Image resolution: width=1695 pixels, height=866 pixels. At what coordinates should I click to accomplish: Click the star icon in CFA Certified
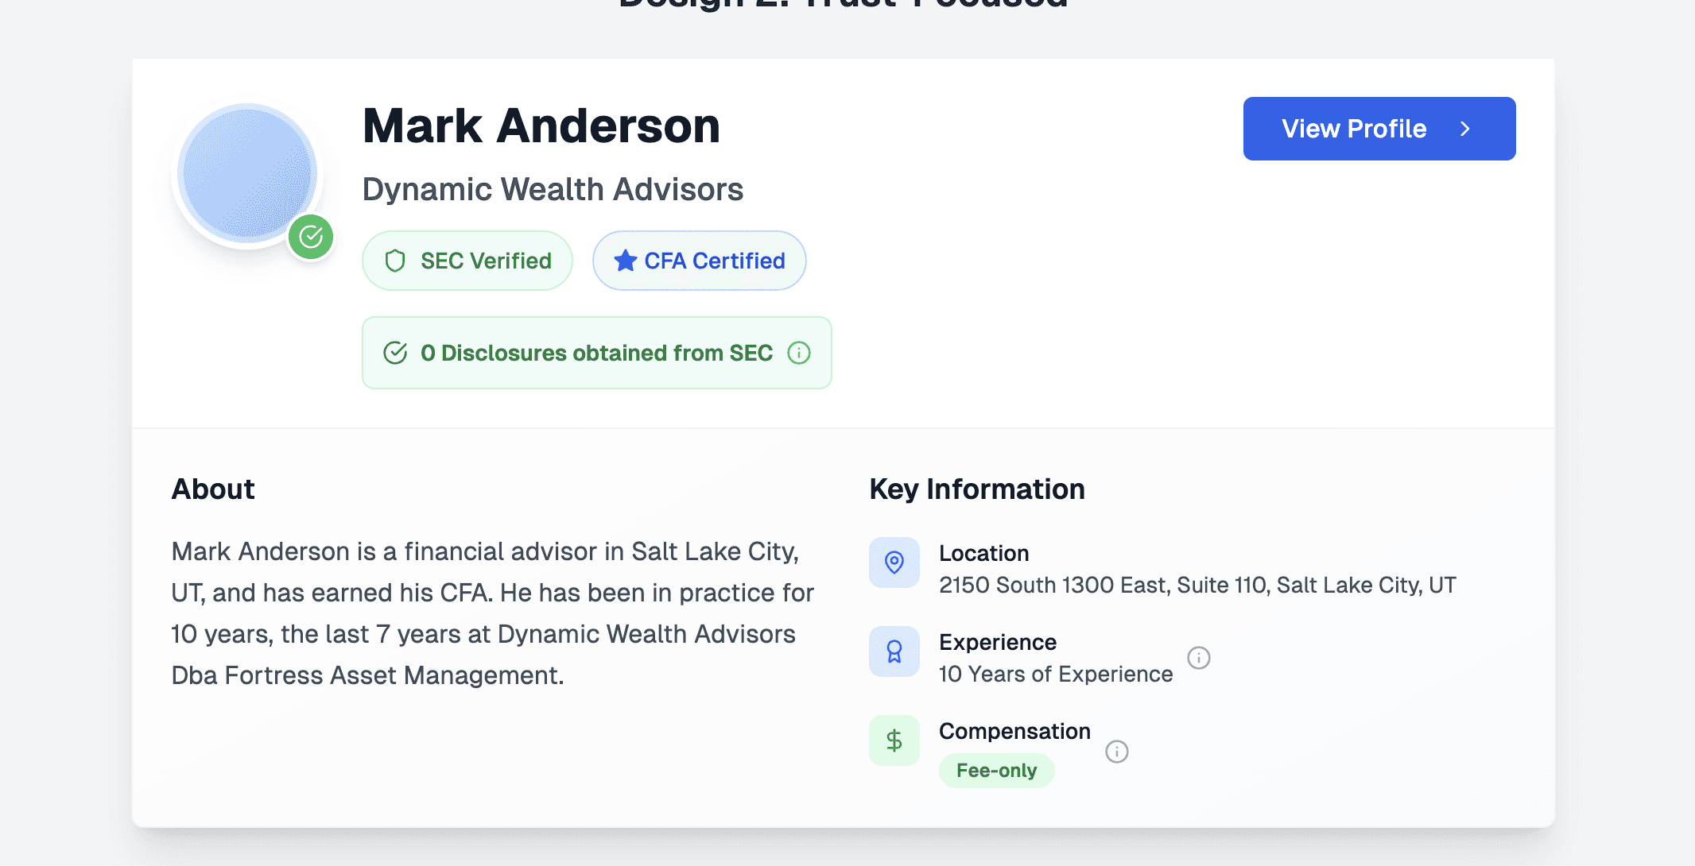pos(626,261)
